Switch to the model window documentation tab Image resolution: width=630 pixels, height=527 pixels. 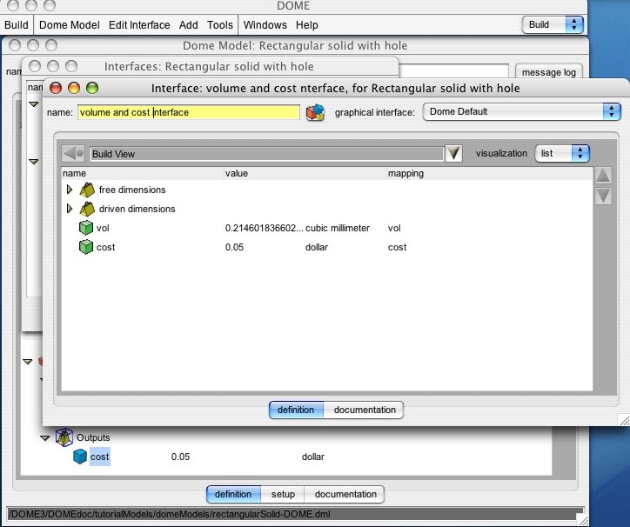point(345,495)
